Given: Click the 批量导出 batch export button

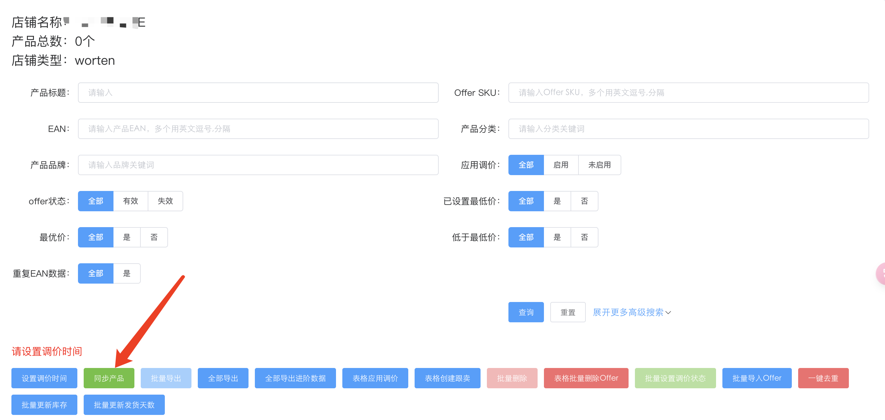Looking at the screenshot, I should coord(166,378).
